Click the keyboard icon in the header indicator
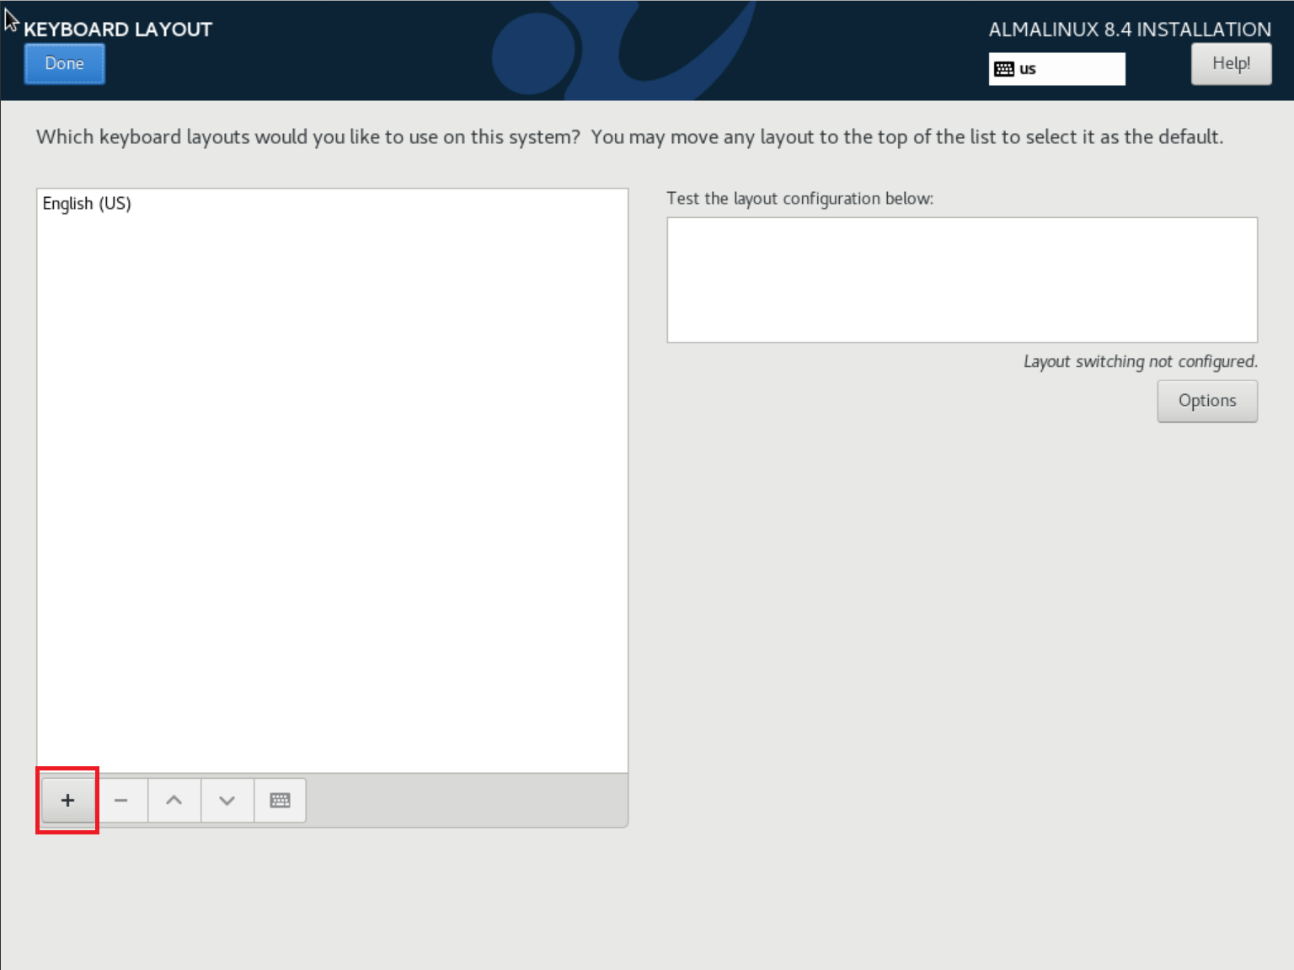Image resolution: width=1294 pixels, height=970 pixels. (x=1003, y=69)
